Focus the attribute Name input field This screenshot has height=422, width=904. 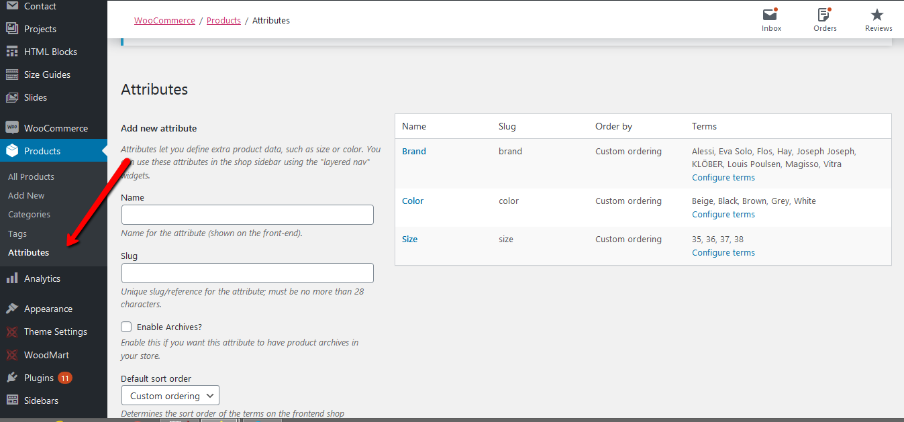click(247, 215)
